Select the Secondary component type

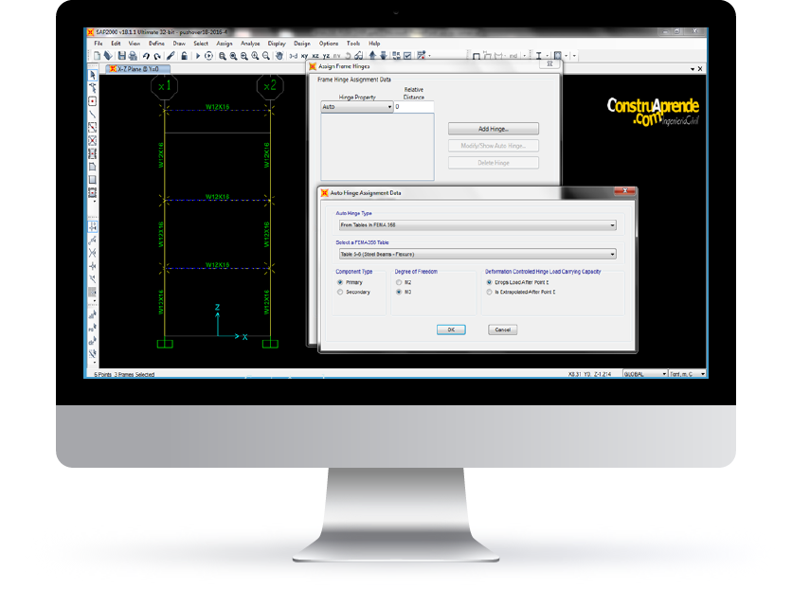pyautogui.click(x=340, y=292)
